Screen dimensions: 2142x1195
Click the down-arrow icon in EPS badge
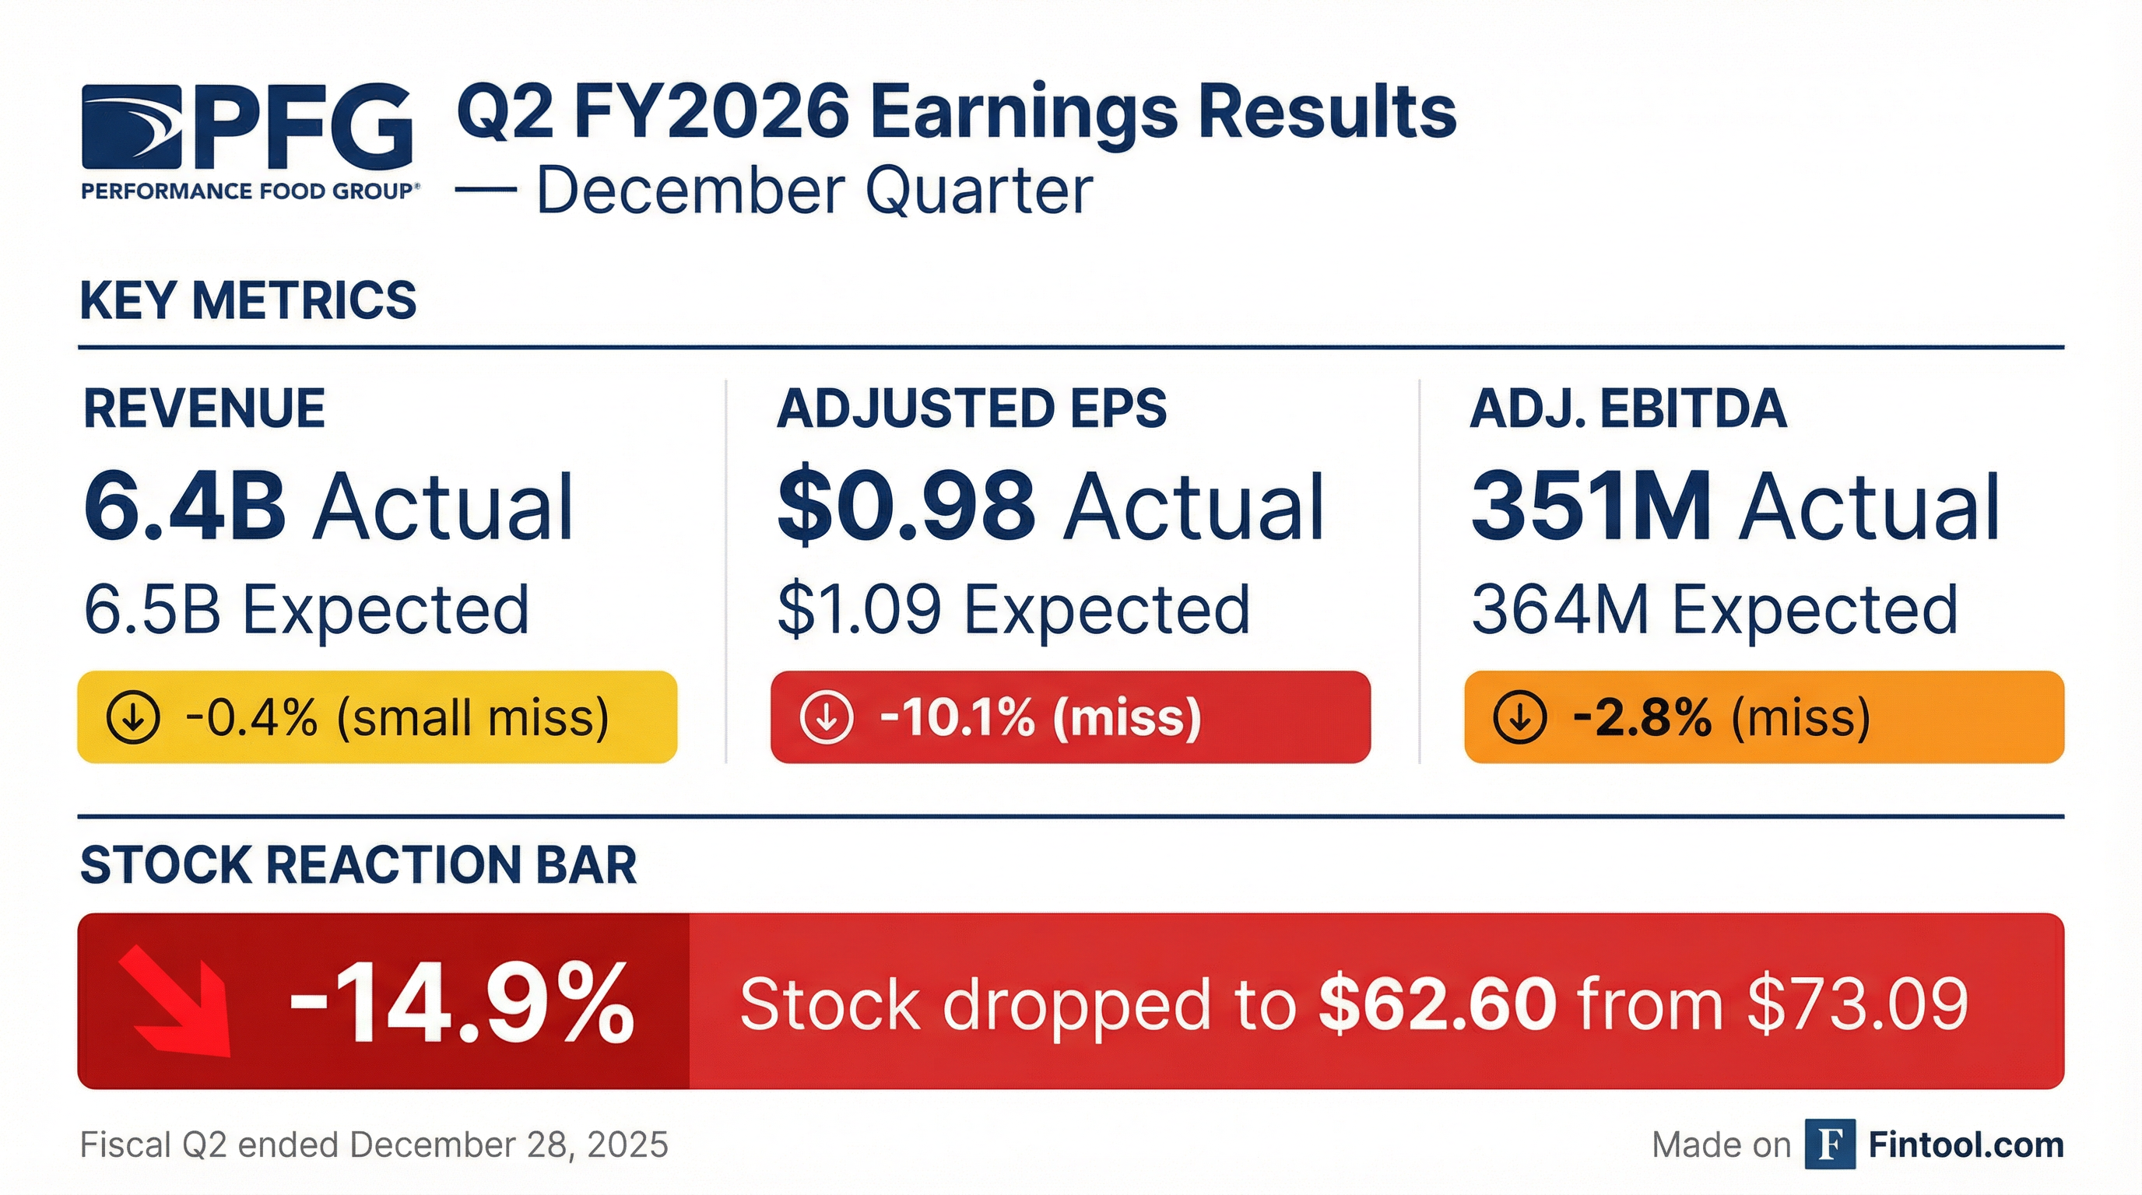[x=827, y=717]
